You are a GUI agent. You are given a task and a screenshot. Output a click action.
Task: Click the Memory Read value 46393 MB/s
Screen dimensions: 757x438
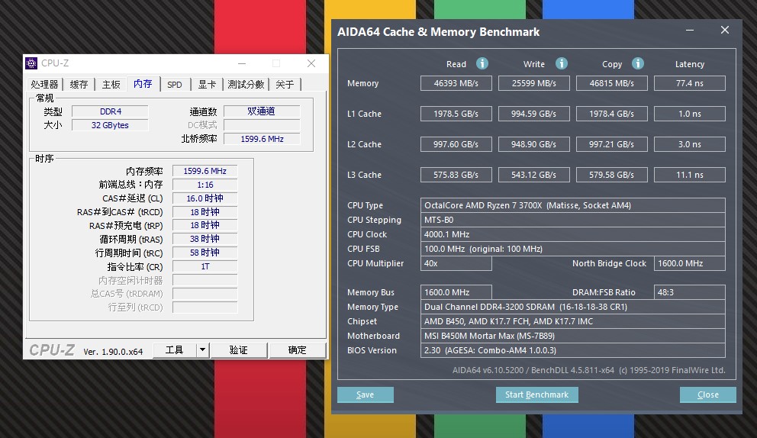click(456, 83)
